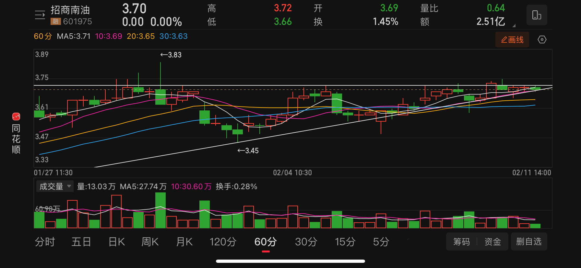
Task: Select the 周K tab
Action: coord(150,242)
